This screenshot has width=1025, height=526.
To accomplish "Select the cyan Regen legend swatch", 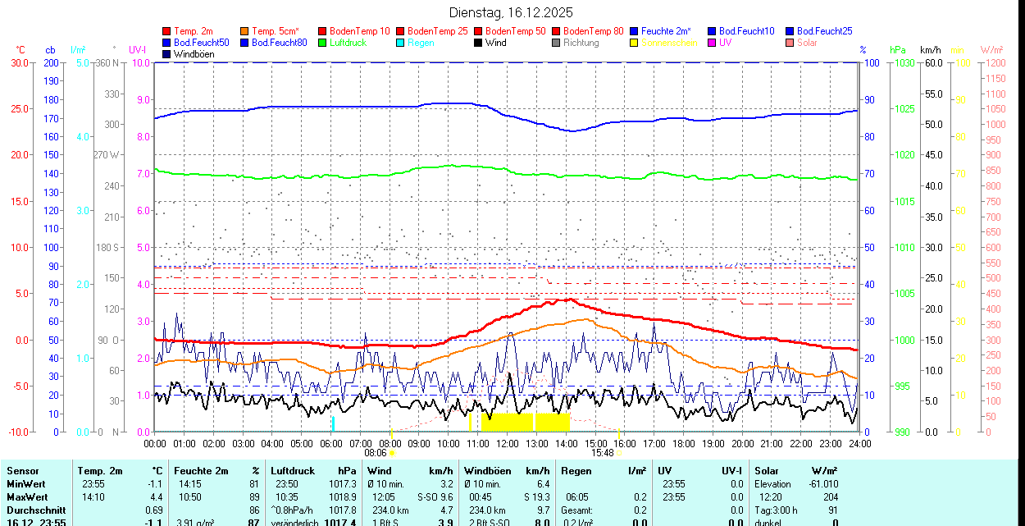I will pyautogui.click(x=401, y=43).
